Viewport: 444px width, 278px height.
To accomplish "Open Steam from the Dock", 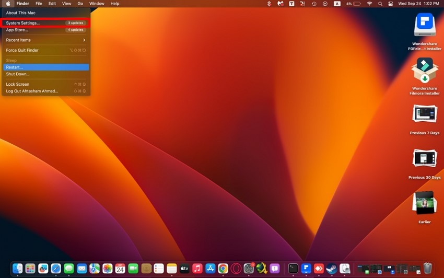I will 332,269.
